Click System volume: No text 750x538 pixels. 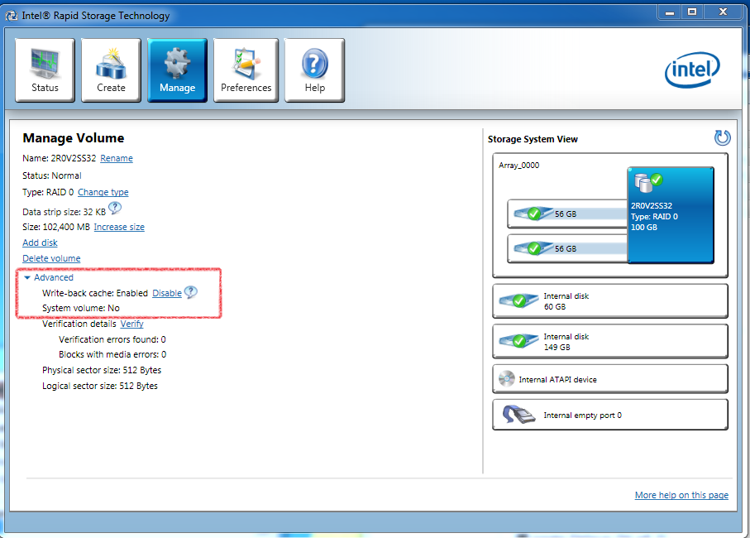(x=81, y=308)
